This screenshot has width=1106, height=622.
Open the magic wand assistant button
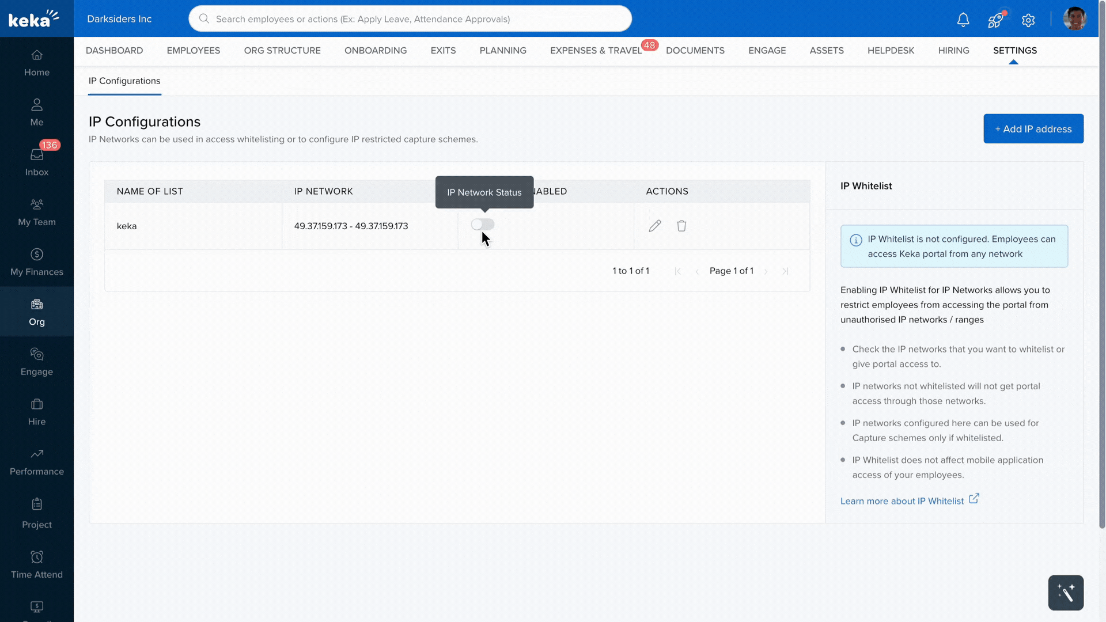(1066, 593)
